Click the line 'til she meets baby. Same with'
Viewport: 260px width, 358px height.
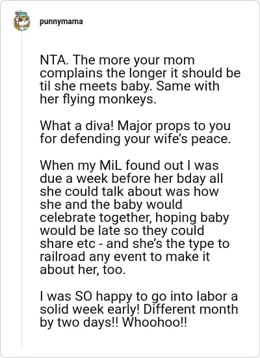tap(129, 87)
